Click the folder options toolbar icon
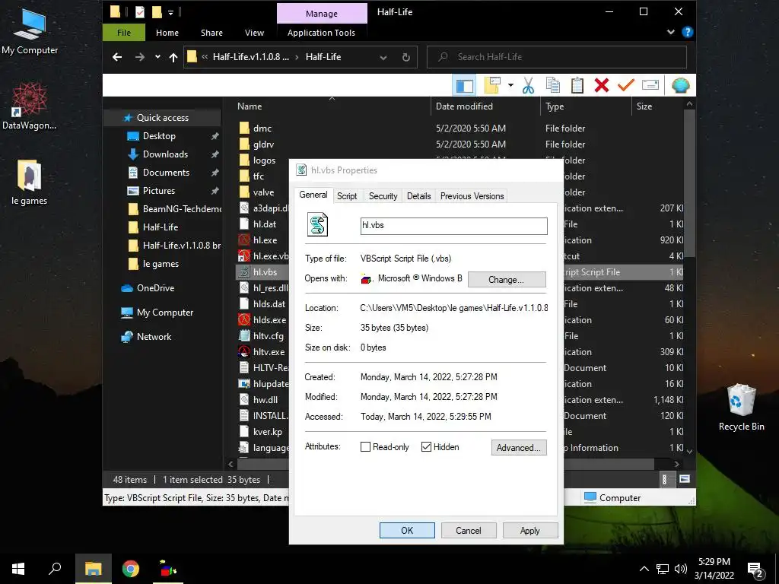This screenshot has height=584, width=779. (492, 85)
